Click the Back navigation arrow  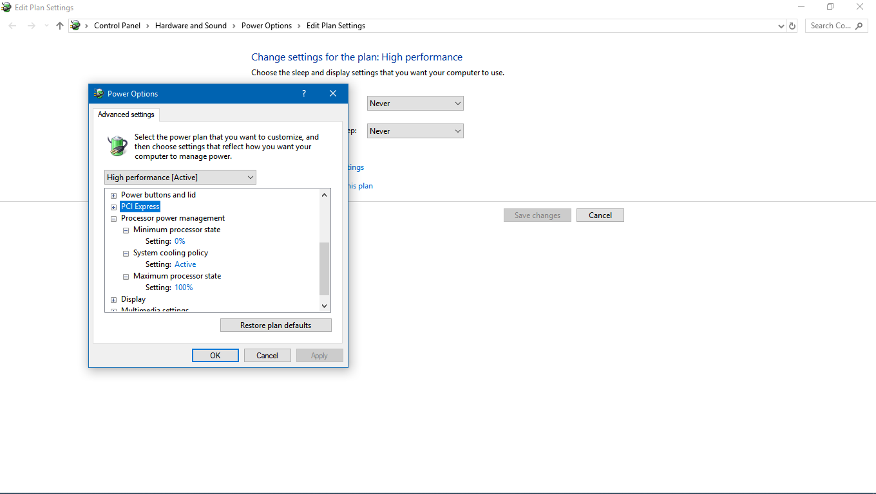tap(13, 26)
